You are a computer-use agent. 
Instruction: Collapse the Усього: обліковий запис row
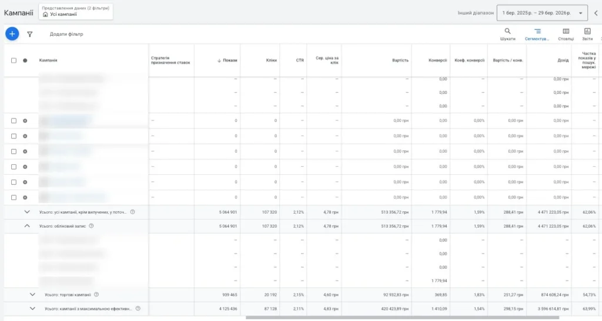coord(27,226)
